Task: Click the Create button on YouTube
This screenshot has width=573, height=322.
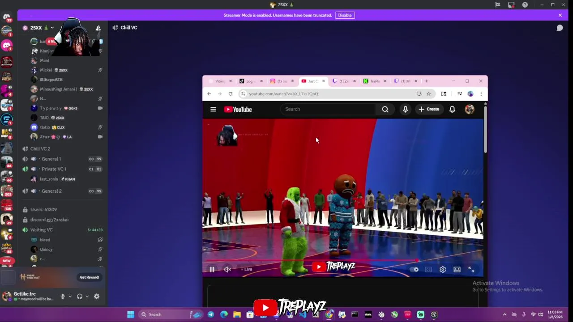Action: click(x=429, y=109)
